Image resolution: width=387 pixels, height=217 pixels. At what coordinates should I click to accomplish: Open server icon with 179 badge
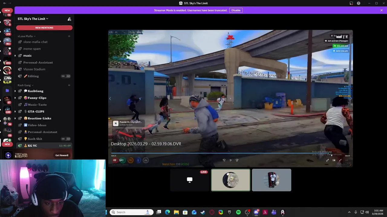[x=7, y=31]
